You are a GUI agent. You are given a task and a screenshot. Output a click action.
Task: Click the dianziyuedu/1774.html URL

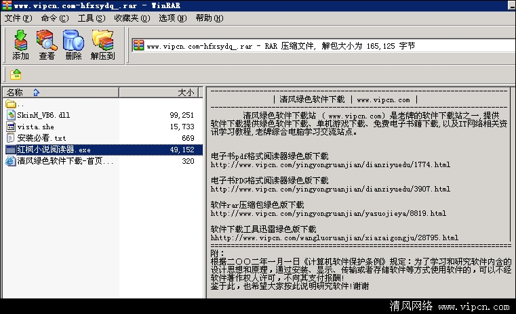click(x=330, y=164)
